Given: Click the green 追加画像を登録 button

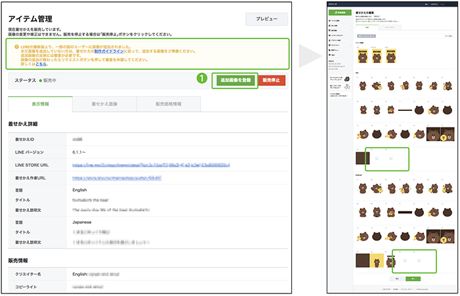Looking at the screenshot, I should (235, 80).
